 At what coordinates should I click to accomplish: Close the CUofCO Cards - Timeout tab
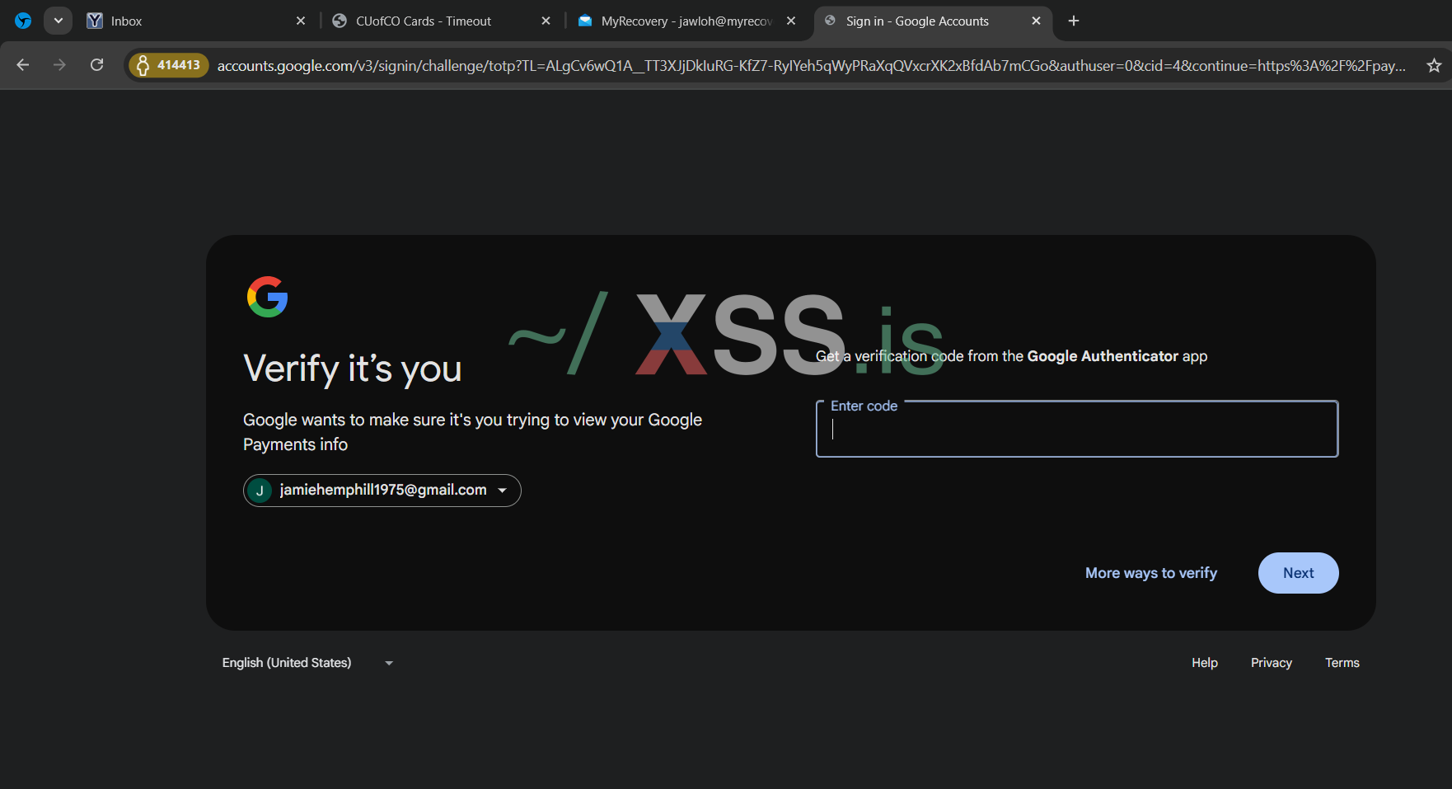click(x=546, y=21)
